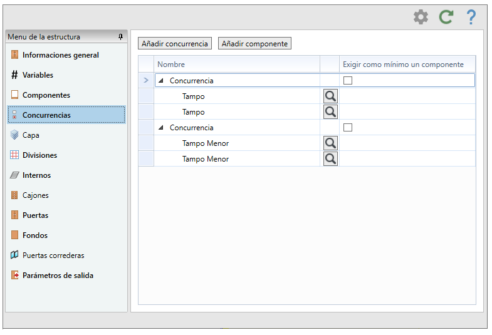This screenshot has height=335, width=492.
Task: Open Parámetros de salida section
Action: click(66, 276)
